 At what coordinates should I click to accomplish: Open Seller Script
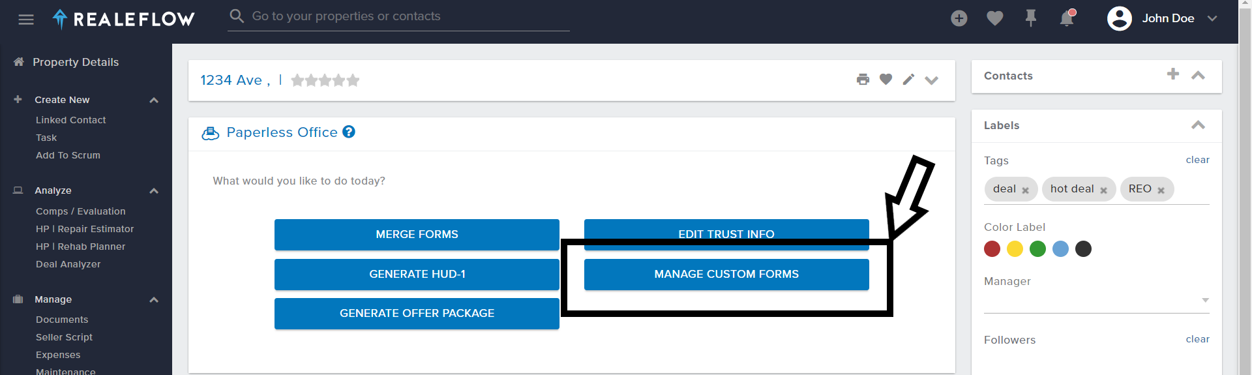coord(64,337)
